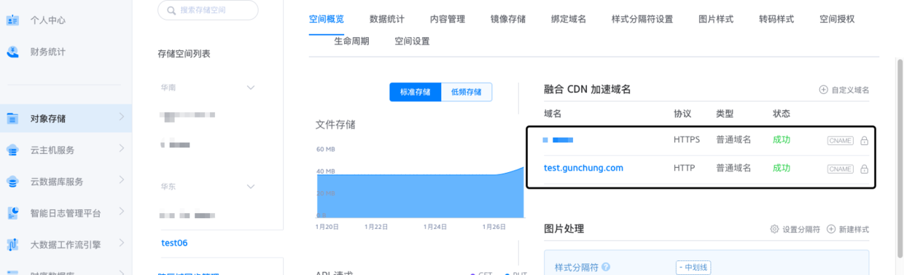Click 设置分隔符 link
The width and height of the screenshot is (904, 275).
click(x=801, y=229)
